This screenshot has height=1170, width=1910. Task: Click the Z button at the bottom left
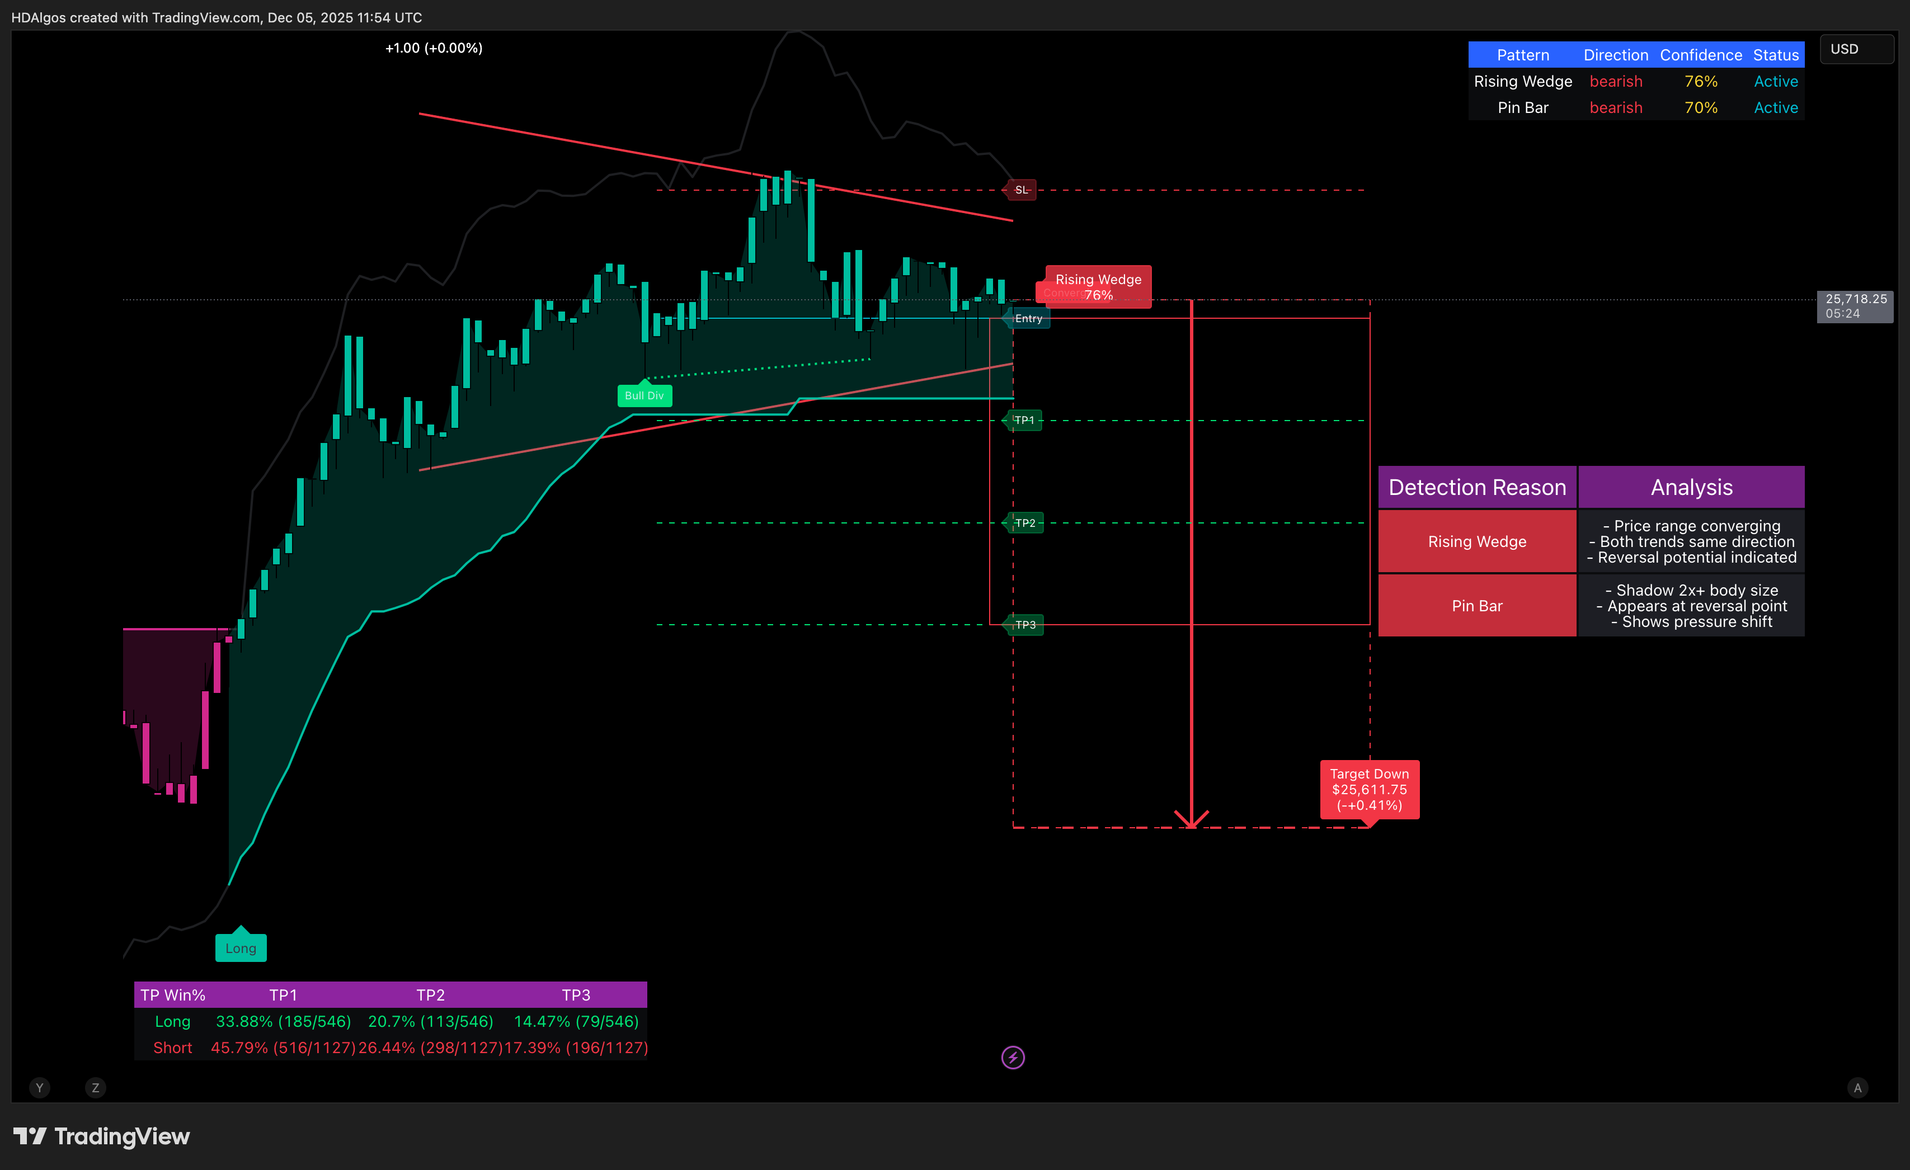(95, 1088)
